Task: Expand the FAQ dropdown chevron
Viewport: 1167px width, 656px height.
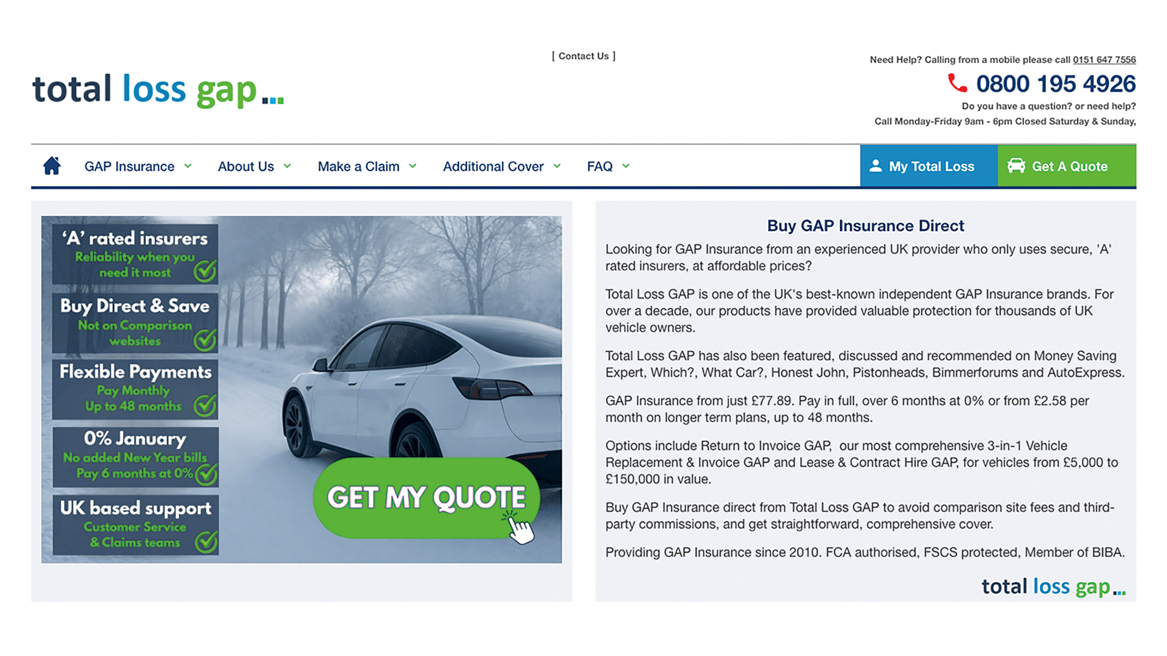Action: 626,166
